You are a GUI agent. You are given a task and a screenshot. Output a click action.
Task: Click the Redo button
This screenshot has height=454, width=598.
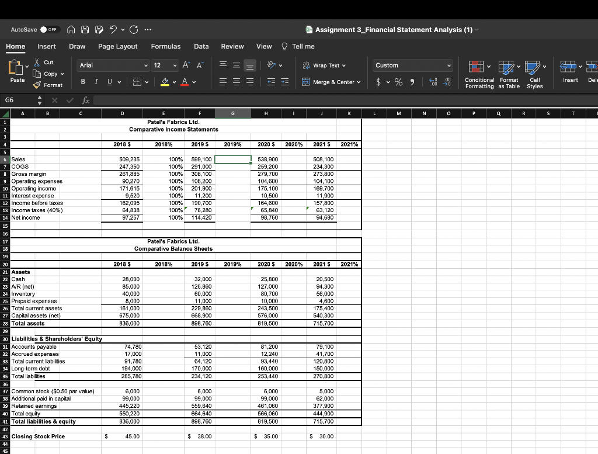click(x=134, y=29)
